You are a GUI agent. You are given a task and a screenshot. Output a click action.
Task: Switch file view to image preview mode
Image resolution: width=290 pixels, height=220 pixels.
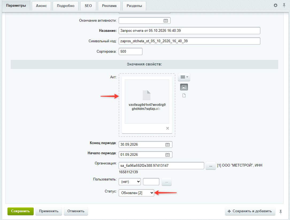point(184,87)
